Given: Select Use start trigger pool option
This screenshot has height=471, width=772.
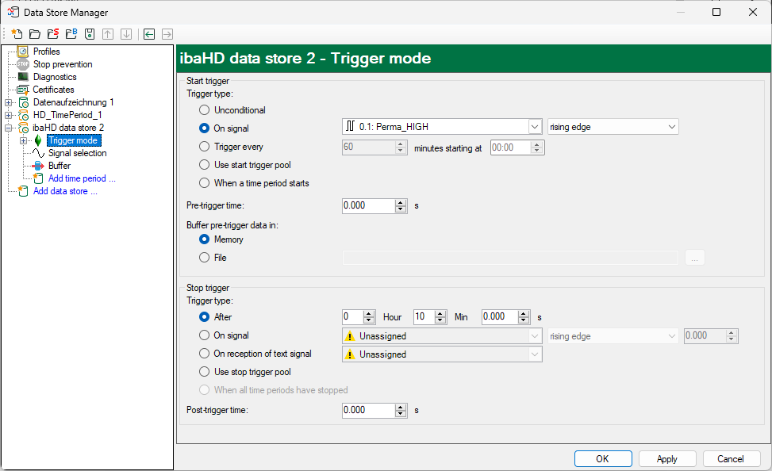Looking at the screenshot, I should point(205,164).
